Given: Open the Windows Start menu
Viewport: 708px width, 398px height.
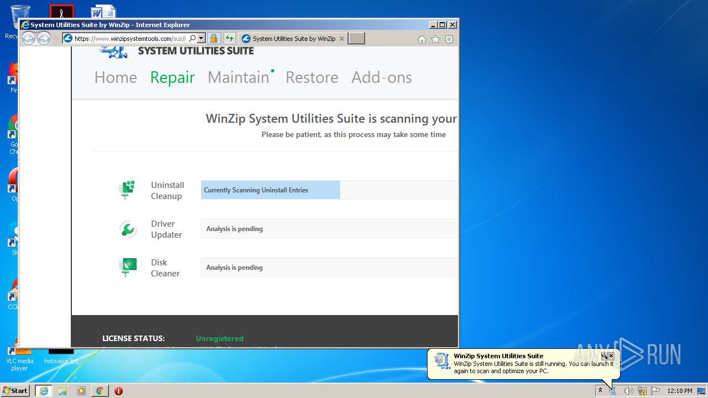Looking at the screenshot, I should click(15, 391).
